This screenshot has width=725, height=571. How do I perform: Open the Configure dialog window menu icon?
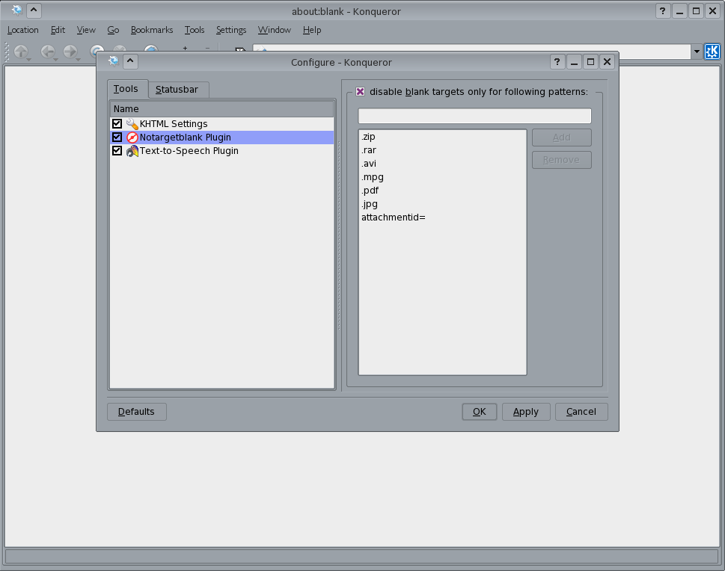click(x=113, y=61)
